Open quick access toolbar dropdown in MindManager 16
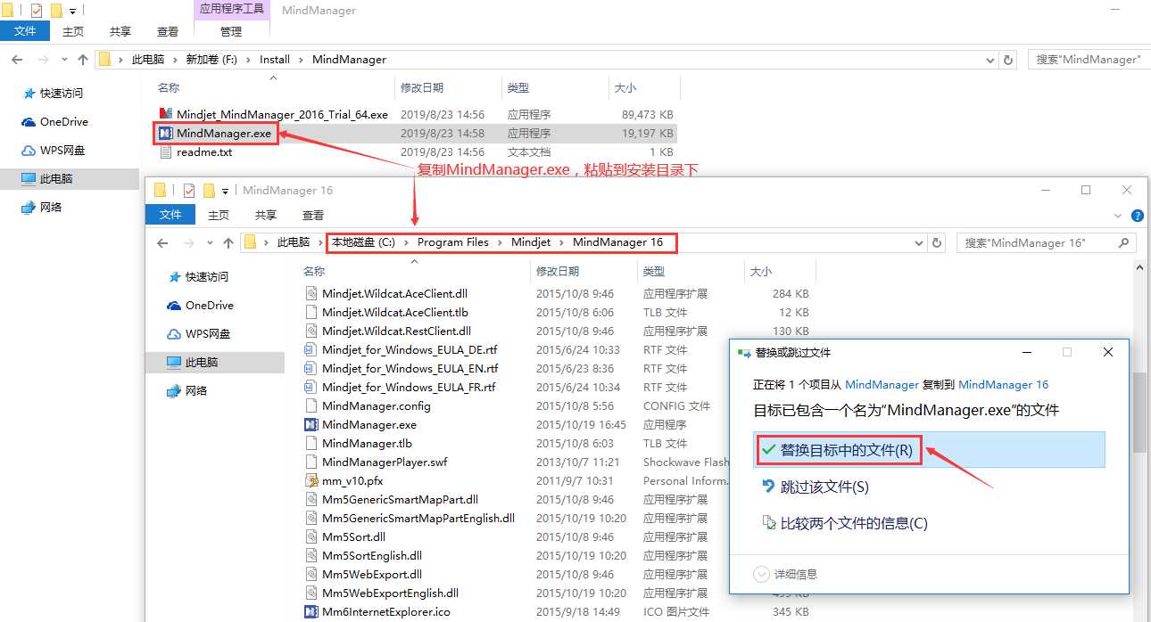 [x=226, y=191]
